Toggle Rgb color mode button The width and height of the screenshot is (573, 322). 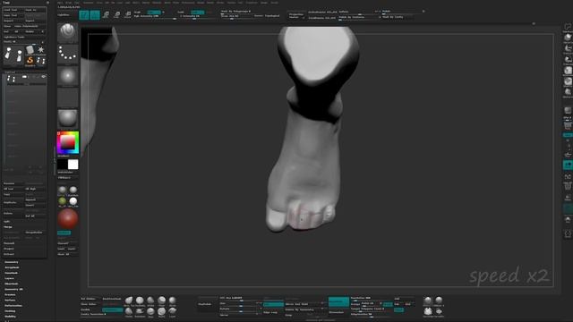tap(154, 12)
